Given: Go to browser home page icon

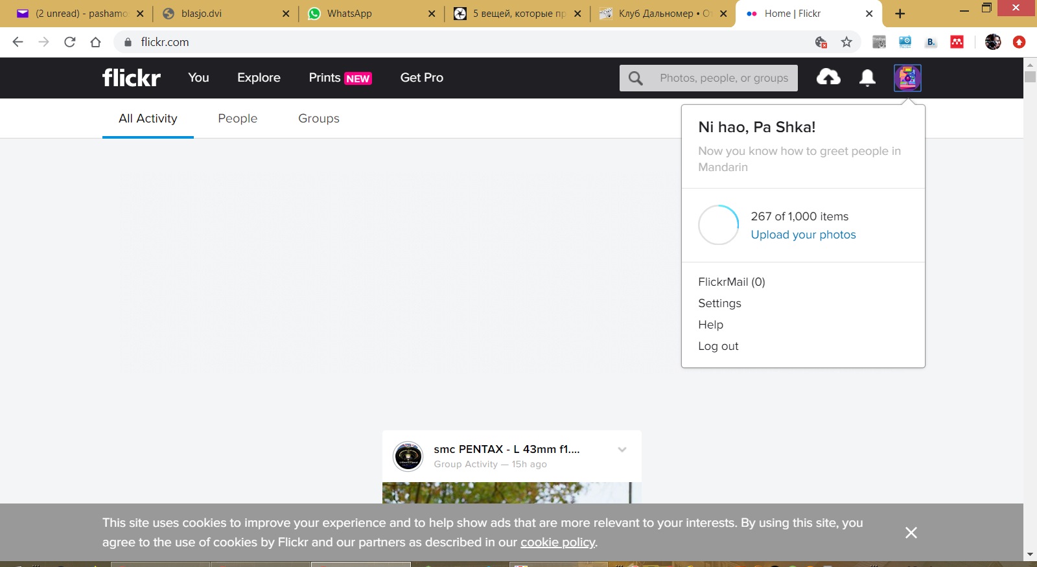Looking at the screenshot, I should tap(96, 42).
